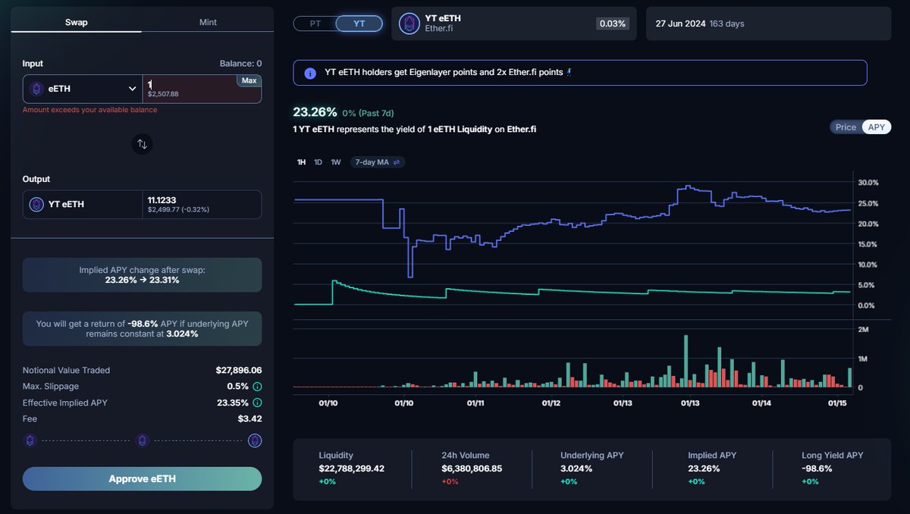Click the last token icon in swap route
Viewport: 910px width, 514px height.
pos(255,440)
